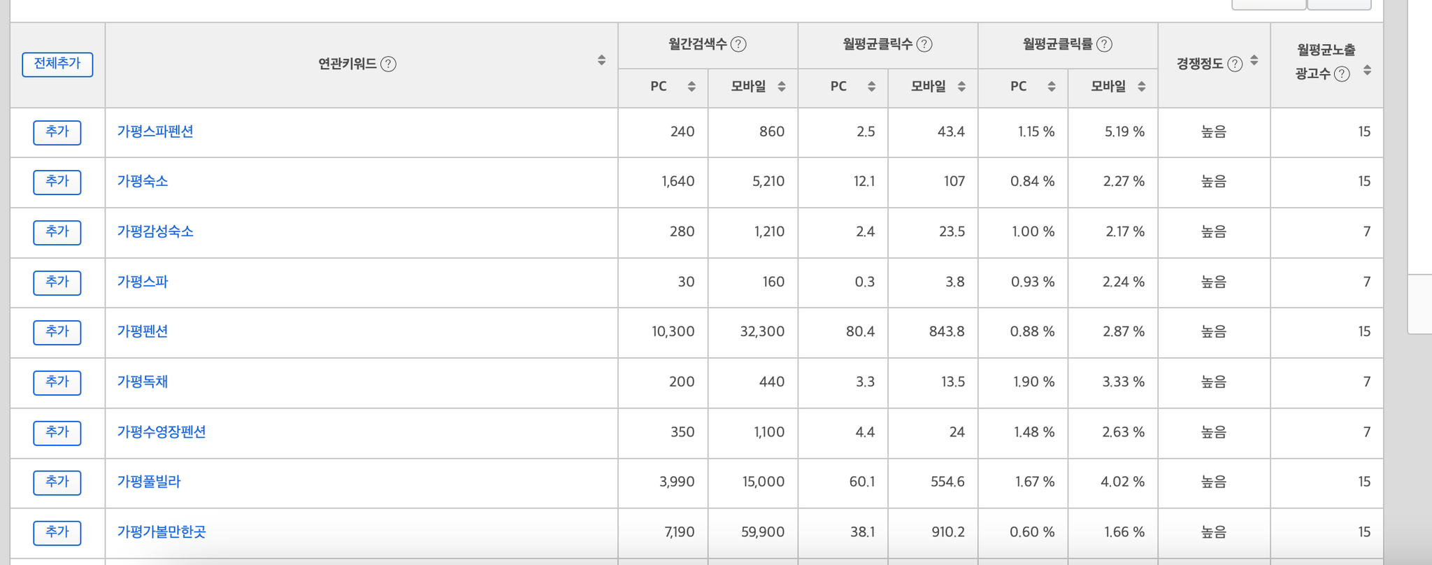Open the 가평숙소 keyword link
Screen dimensions: 1432x565
click(x=143, y=181)
